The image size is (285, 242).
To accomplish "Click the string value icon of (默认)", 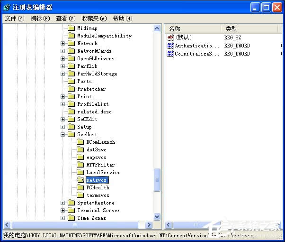I will (x=170, y=37).
